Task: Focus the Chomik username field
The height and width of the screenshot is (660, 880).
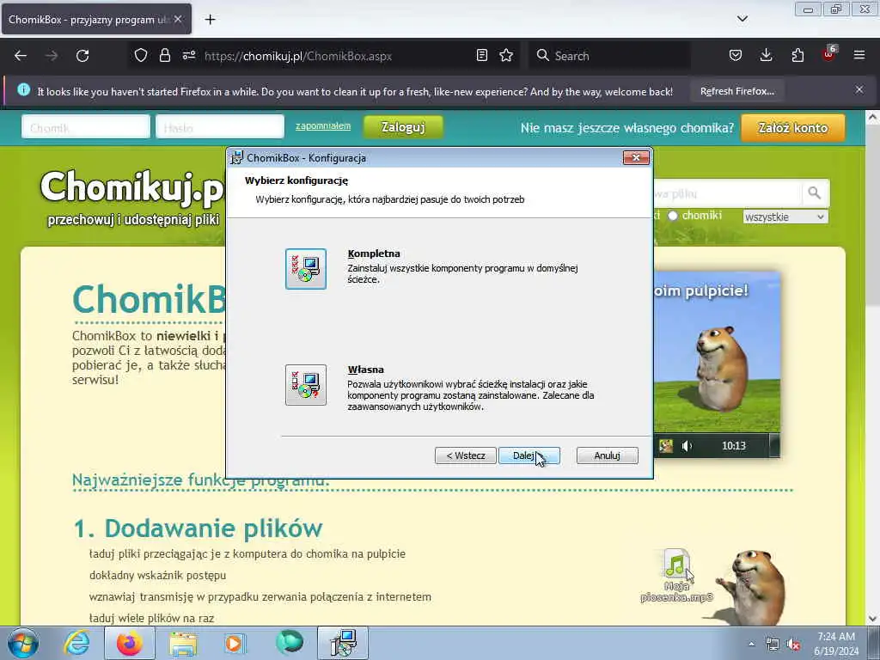Action: [86, 127]
